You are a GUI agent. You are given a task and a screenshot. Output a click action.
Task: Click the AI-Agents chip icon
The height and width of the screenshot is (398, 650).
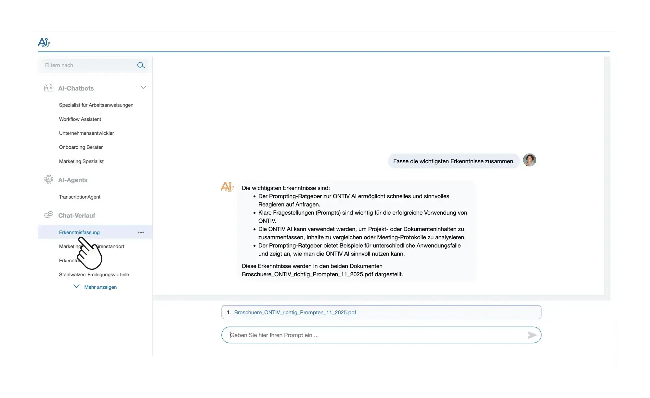[49, 180]
